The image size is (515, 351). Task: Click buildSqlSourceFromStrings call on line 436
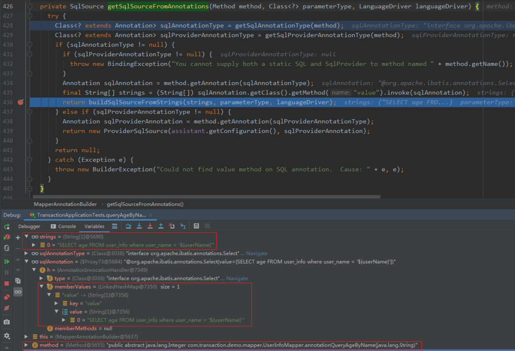135,102
